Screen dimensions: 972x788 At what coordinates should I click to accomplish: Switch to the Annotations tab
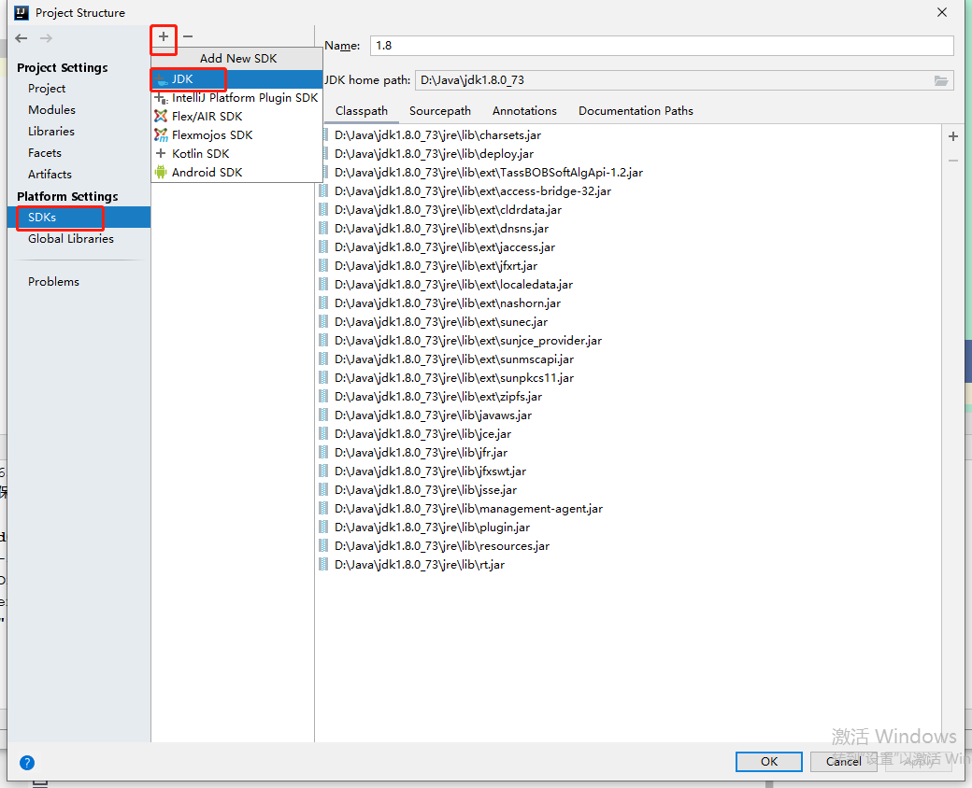(x=524, y=111)
